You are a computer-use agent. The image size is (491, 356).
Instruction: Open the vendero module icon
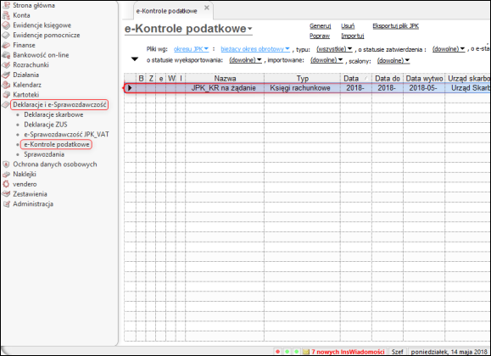pos(6,184)
